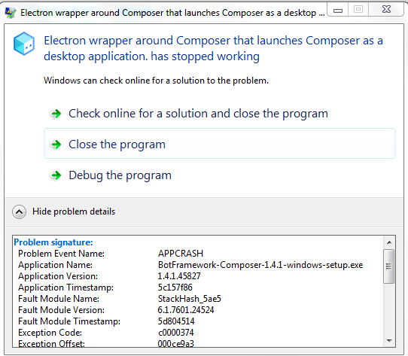Image resolution: width=408 pixels, height=356 pixels.
Task: Select exception code c0000374
Action: click(x=176, y=333)
